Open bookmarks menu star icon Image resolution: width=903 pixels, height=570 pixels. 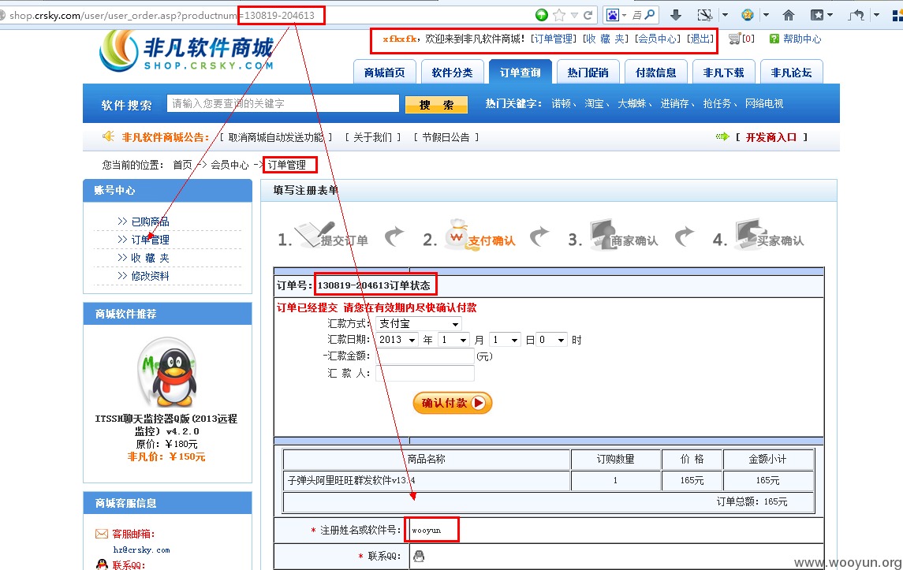(817, 15)
